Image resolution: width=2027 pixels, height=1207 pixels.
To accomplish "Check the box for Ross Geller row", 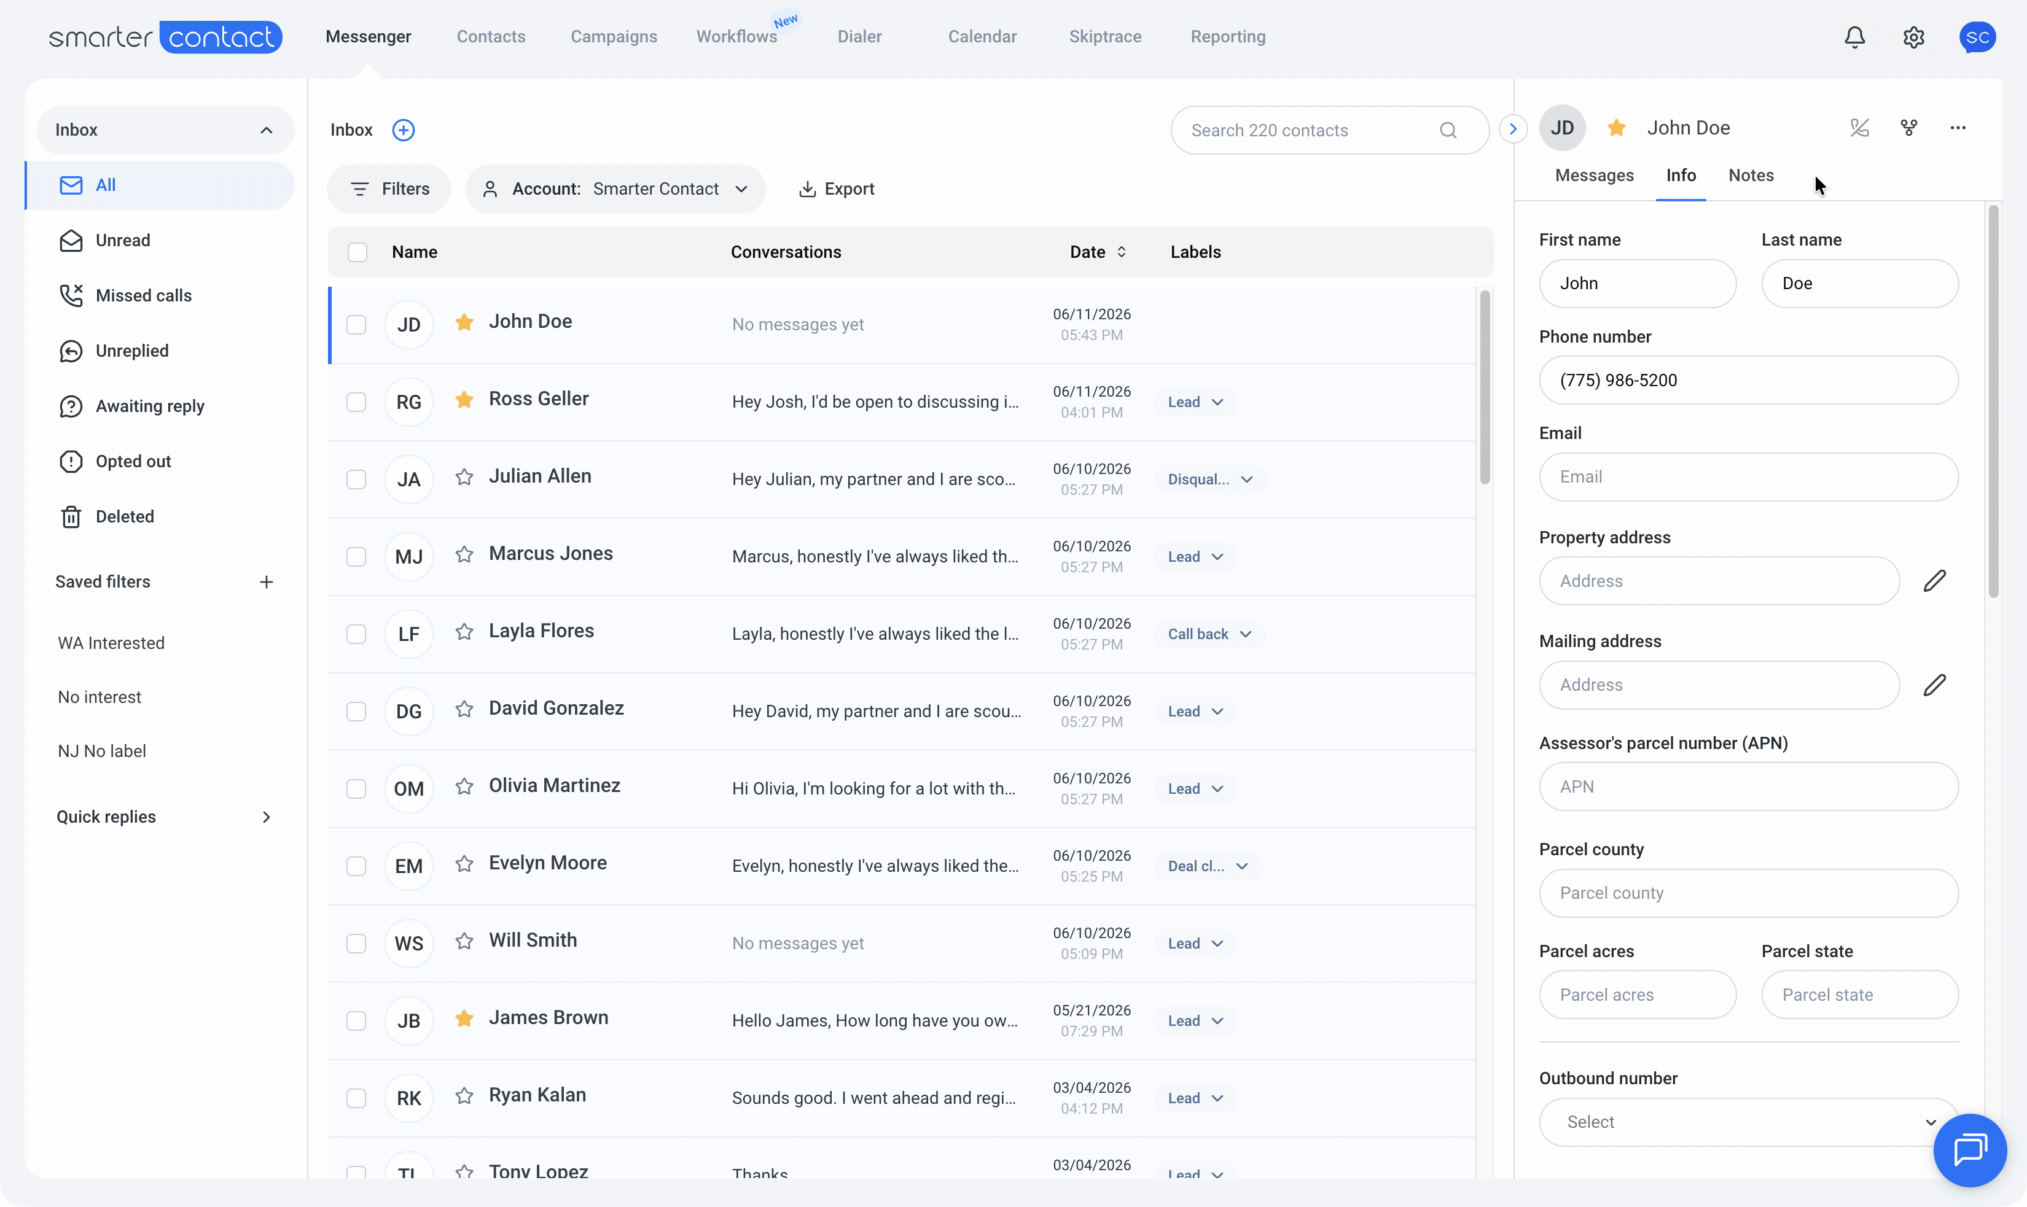I will pyautogui.click(x=356, y=402).
